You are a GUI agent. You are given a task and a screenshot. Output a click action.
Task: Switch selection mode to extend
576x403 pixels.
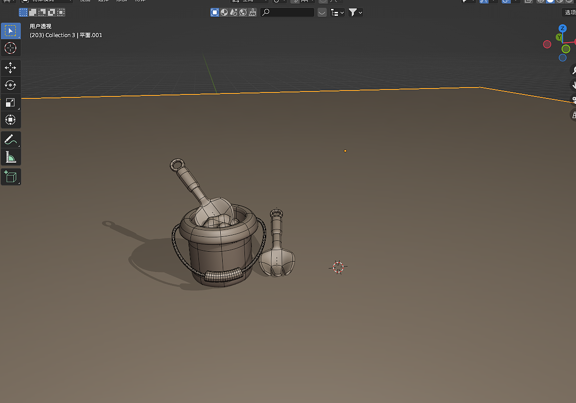pos(33,12)
